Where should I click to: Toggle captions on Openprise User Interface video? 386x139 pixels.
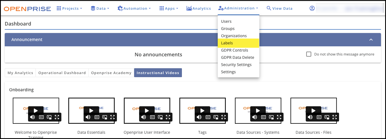152,117
